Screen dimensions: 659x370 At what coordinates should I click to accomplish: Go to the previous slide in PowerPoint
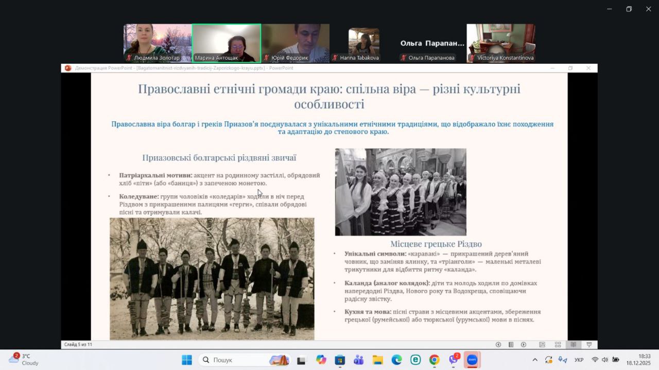coord(498,344)
